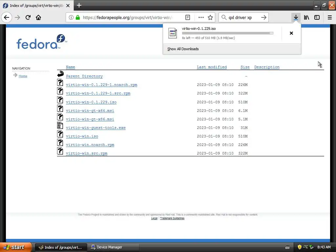Click the security shield tray icon
Image resolution: width=336 pixels, height=252 pixels.
pos(300,247)
